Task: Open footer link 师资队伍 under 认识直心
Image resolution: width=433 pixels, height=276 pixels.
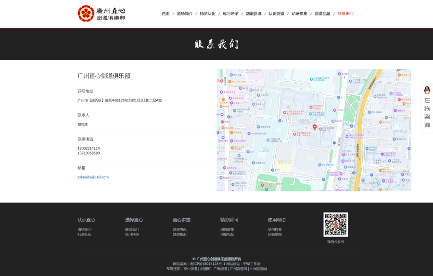Action: [x=85, y=234]
